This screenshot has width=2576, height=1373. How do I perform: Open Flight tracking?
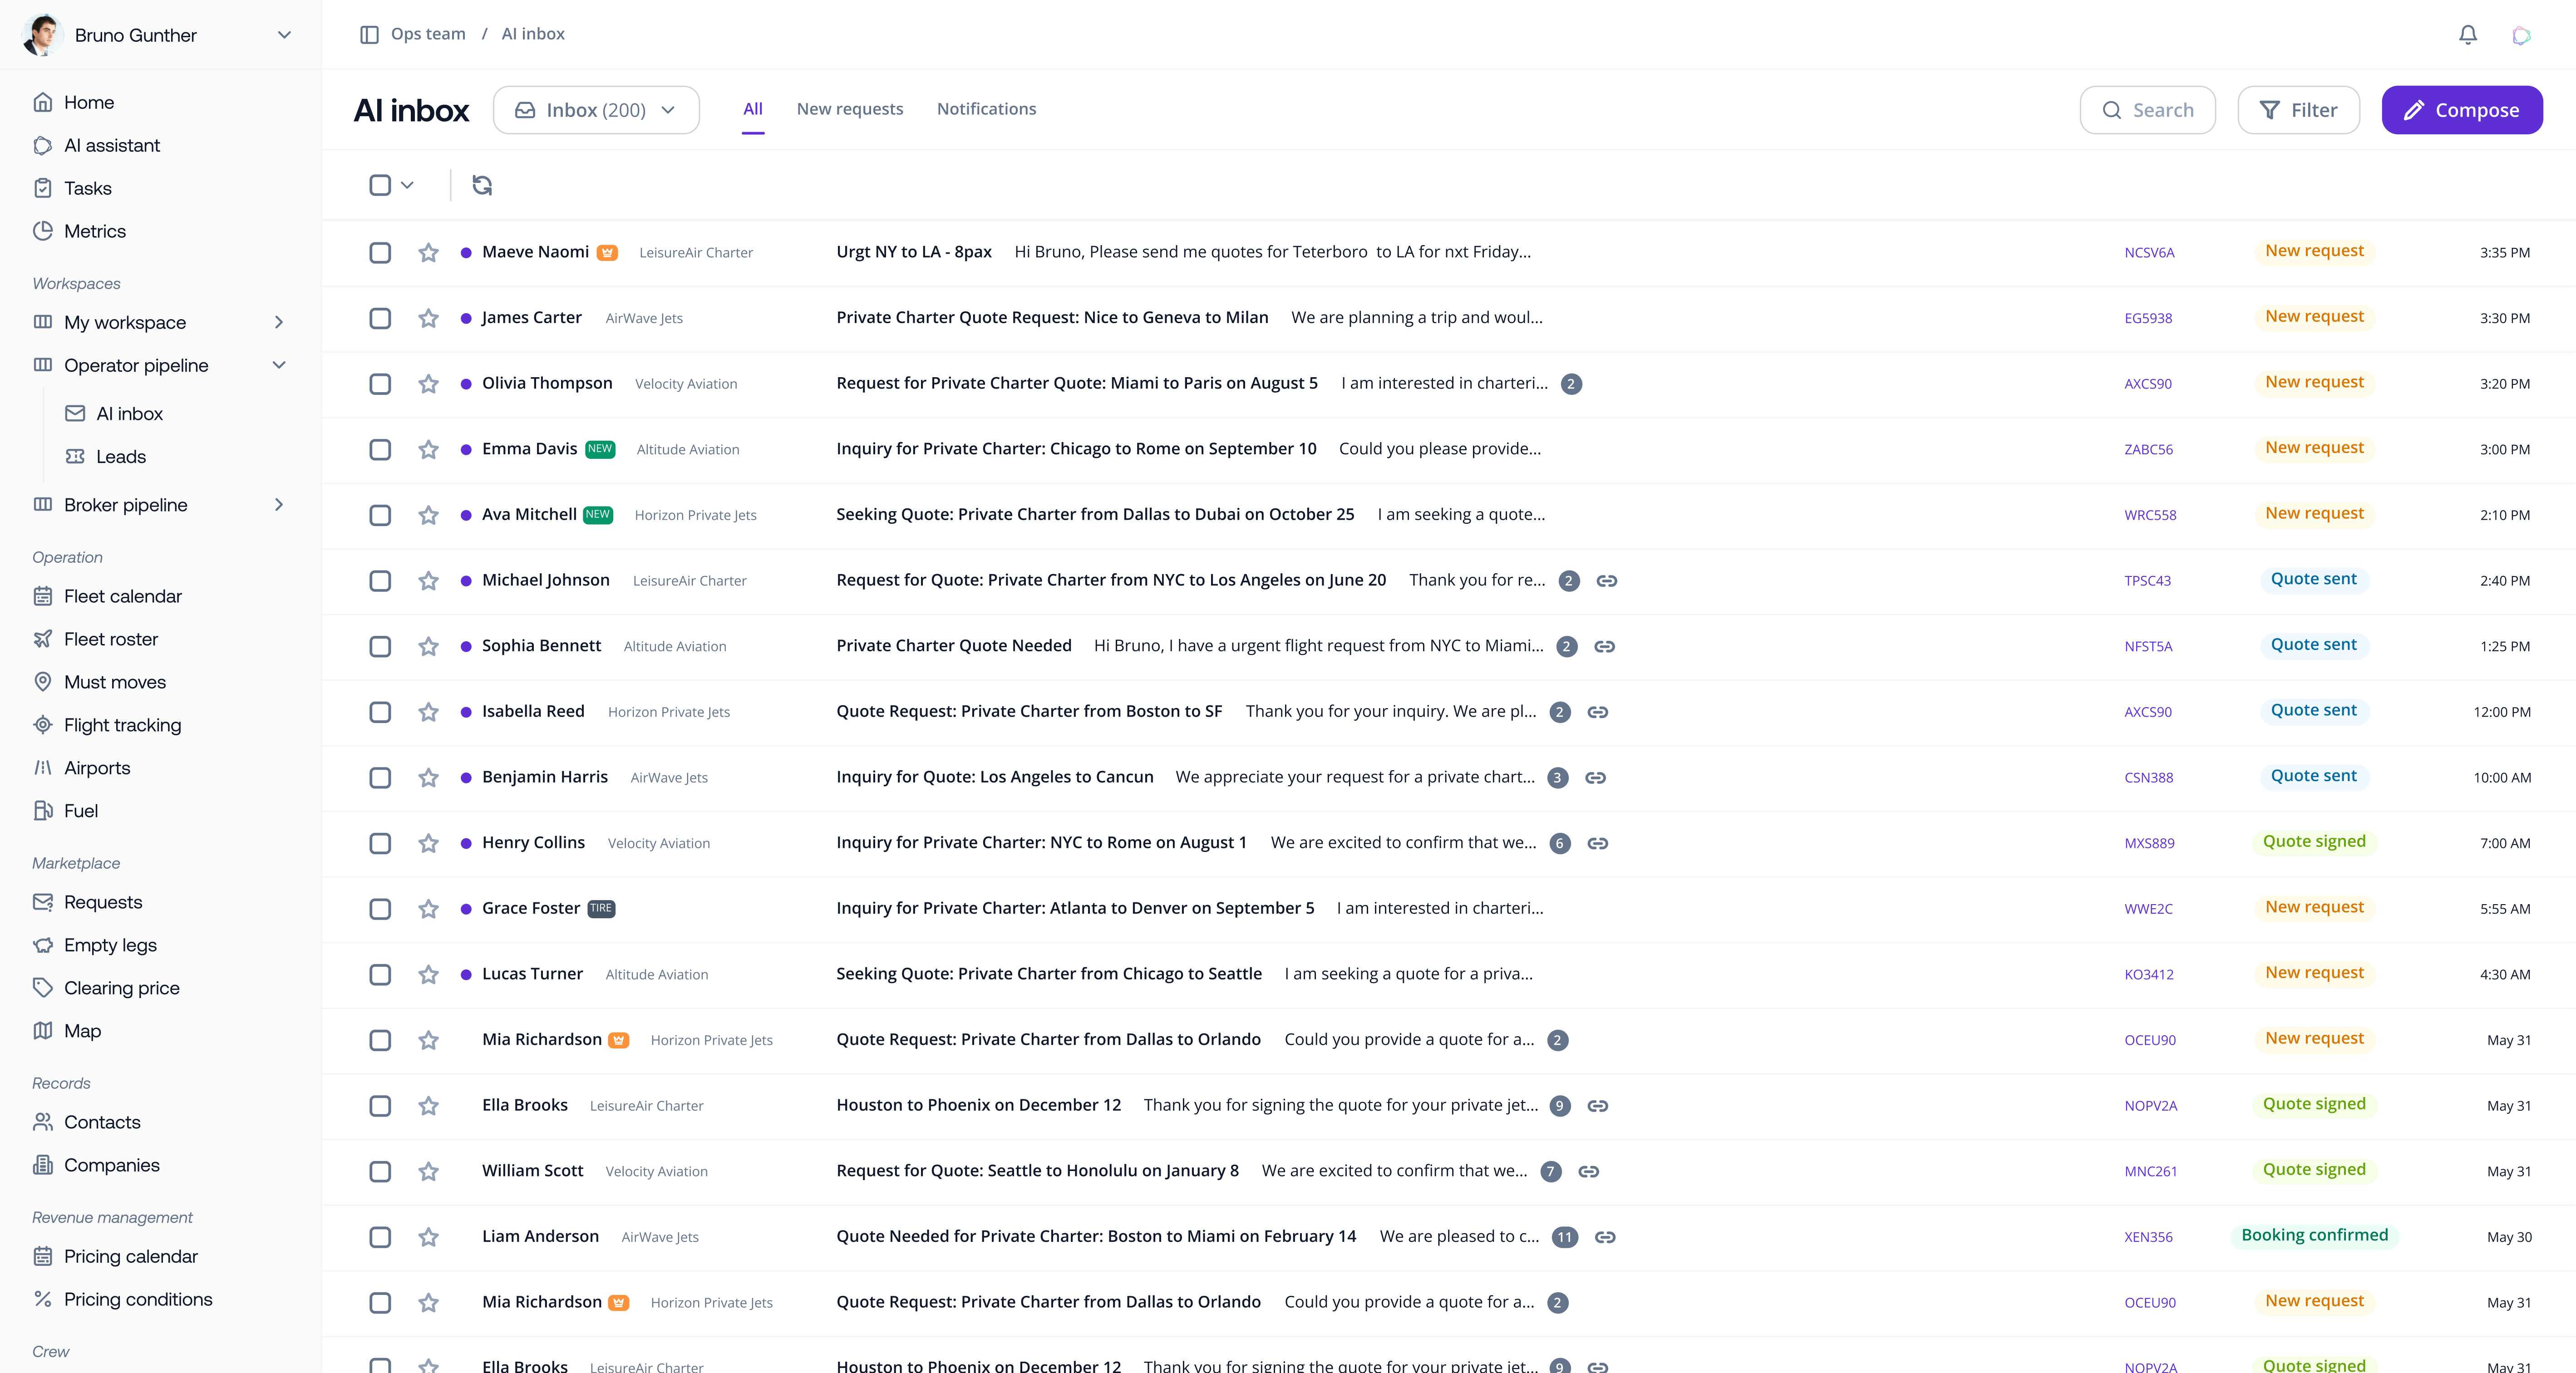[107, 725]
